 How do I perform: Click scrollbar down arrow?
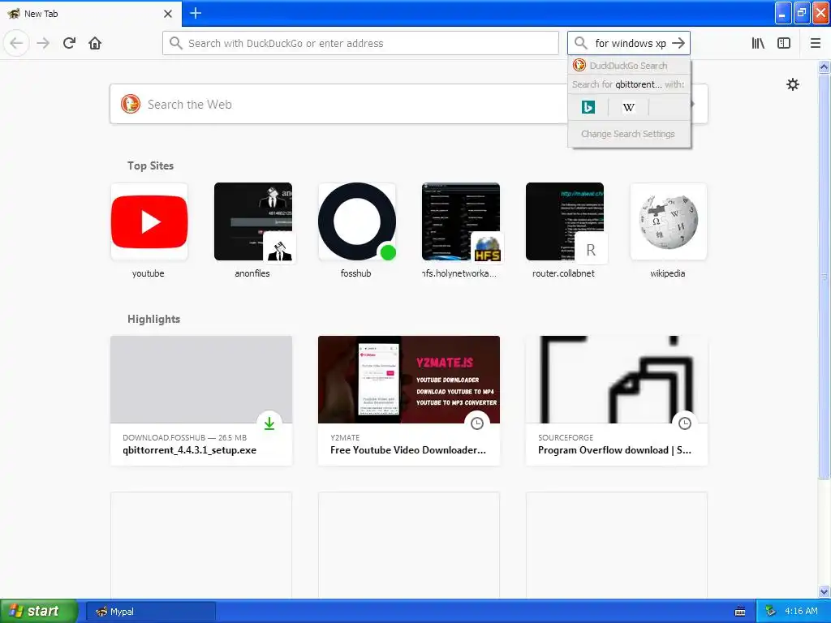(x=825, y=591)
